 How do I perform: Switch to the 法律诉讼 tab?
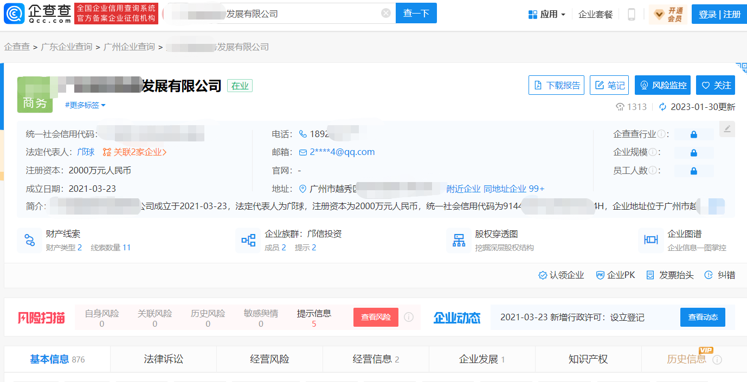coord(163,359)
